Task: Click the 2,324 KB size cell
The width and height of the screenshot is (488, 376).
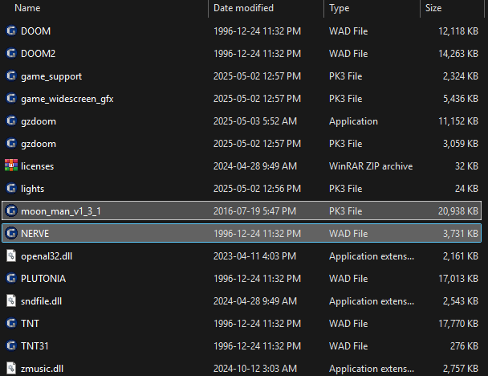Action: click(461, 76)
